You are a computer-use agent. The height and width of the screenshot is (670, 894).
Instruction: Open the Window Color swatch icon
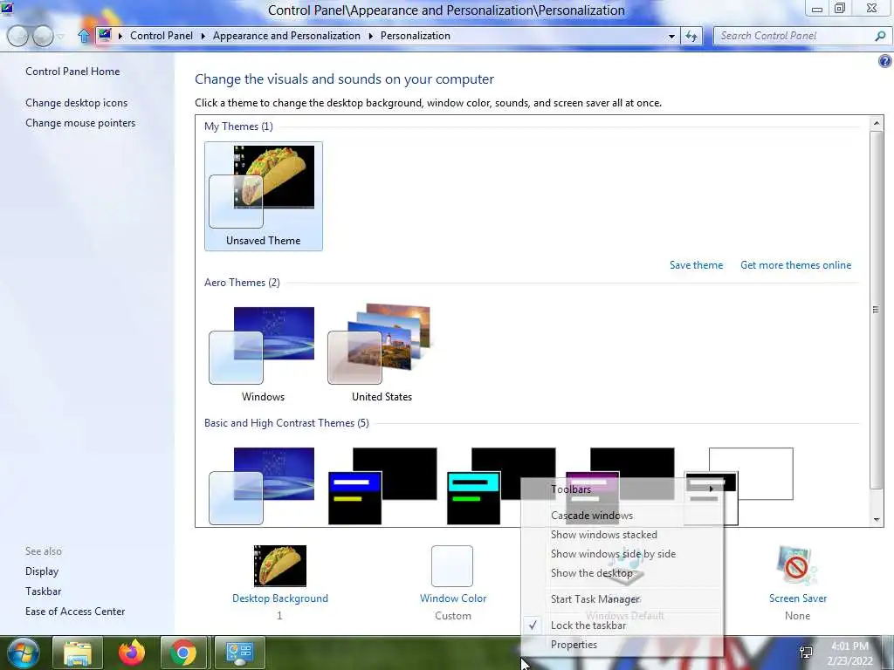pos(452,565)
